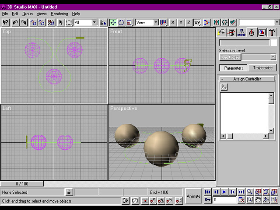280x210 pixels.
Task: Open the View coordinate system dropdown
Action: pyautogui.click(x=156, y=22)
